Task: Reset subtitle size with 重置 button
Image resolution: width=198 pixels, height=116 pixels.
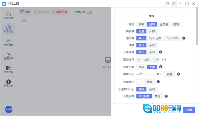Action: [169, 74]
